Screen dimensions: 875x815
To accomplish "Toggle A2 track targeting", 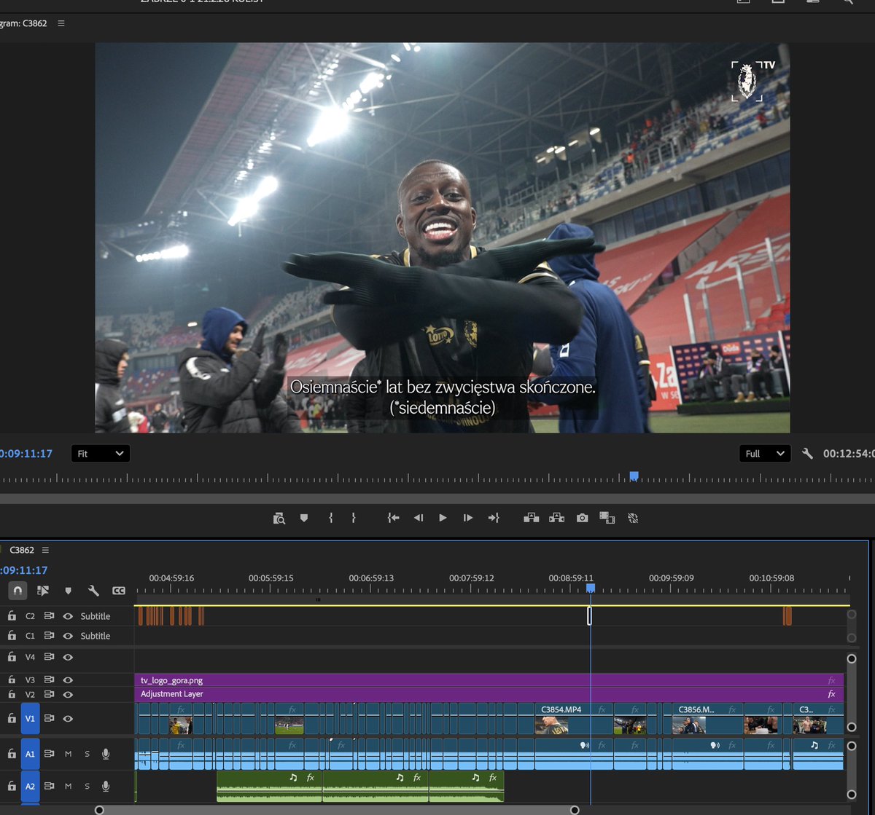I will click(30, 786).
